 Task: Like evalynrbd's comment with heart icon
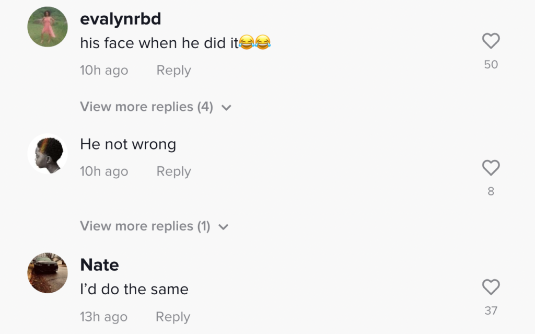pyautogui.click(x=491, y=41)
